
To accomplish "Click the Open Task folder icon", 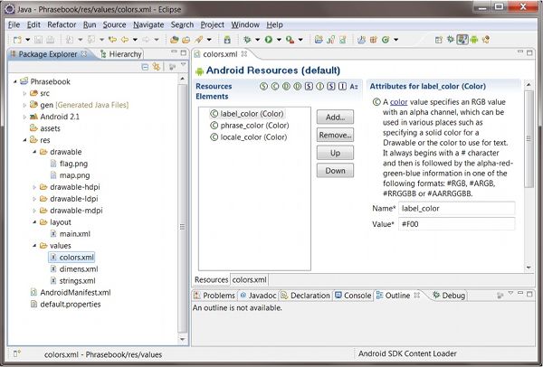I will [186, 40].
